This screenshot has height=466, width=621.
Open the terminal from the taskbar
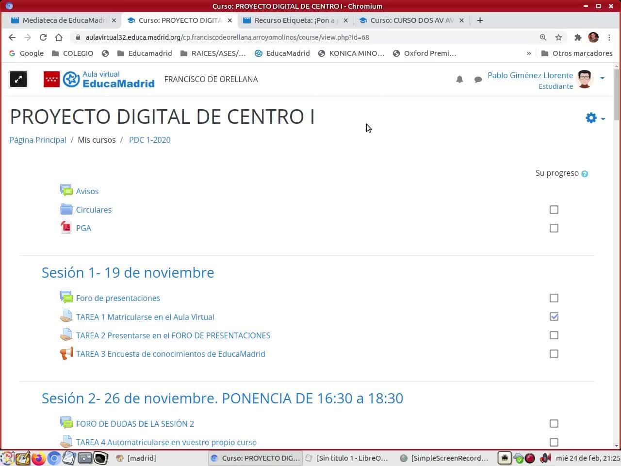tap(100, 458)
